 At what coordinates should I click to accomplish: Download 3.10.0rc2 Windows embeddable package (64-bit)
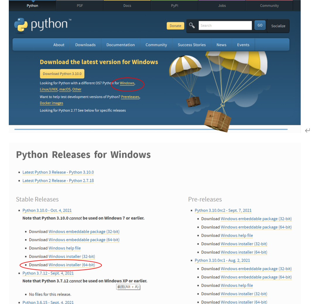click(256, 227)
